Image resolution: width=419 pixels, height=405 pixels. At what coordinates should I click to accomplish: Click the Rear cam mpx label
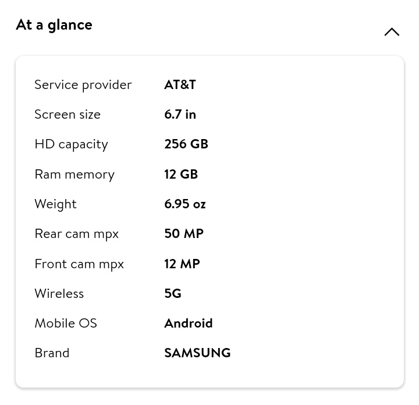pyautogui.click(x=76, y=233)
